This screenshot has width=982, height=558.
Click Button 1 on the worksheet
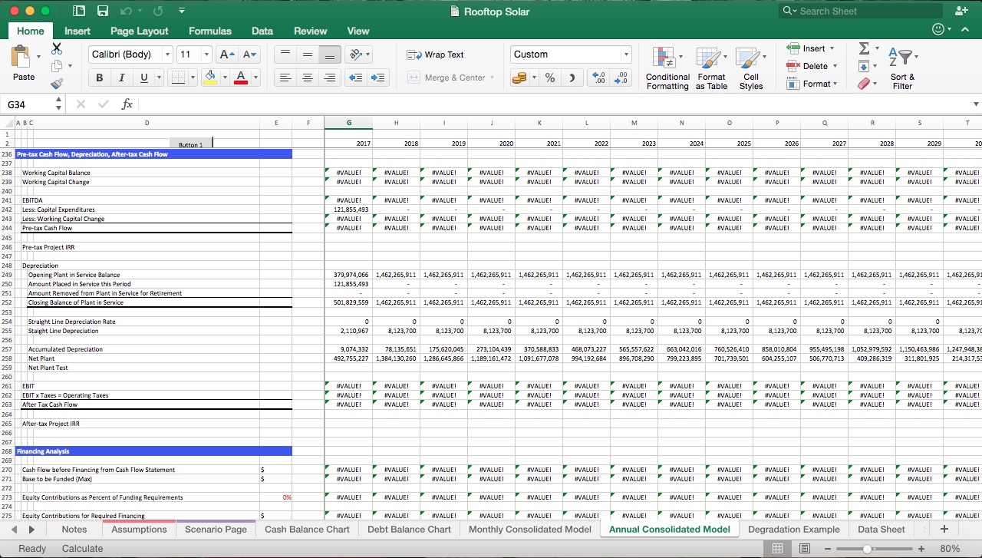coord(189,143)
